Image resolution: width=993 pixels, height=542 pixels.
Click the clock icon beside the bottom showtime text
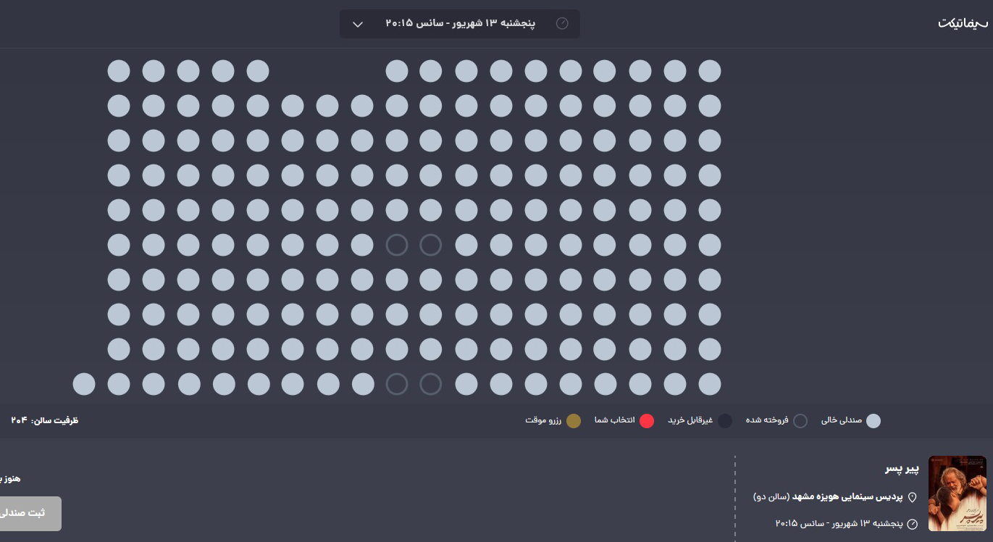coord(913,524)
